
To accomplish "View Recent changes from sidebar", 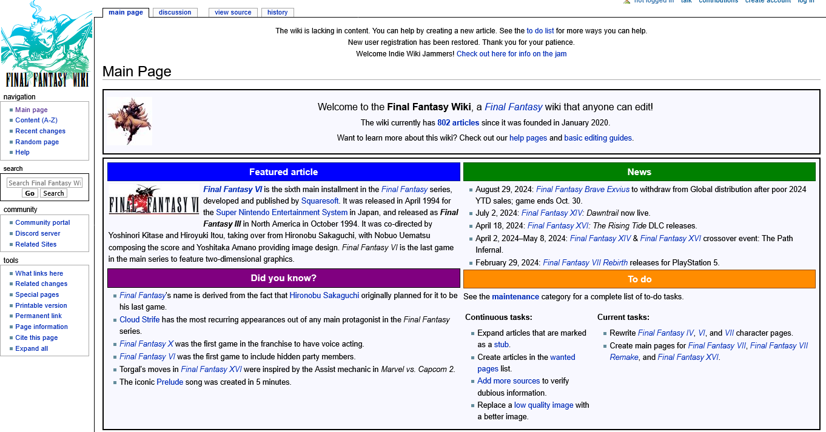I will [41, 131].
